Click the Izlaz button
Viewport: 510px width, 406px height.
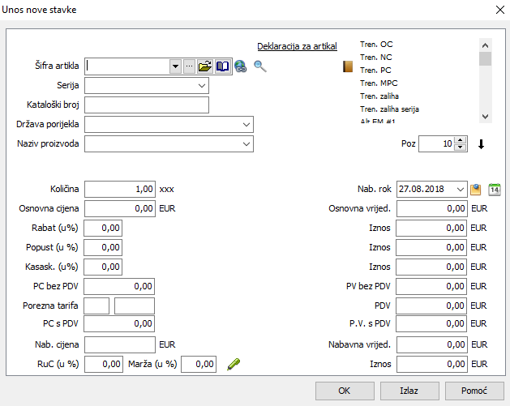coord(409,391)
